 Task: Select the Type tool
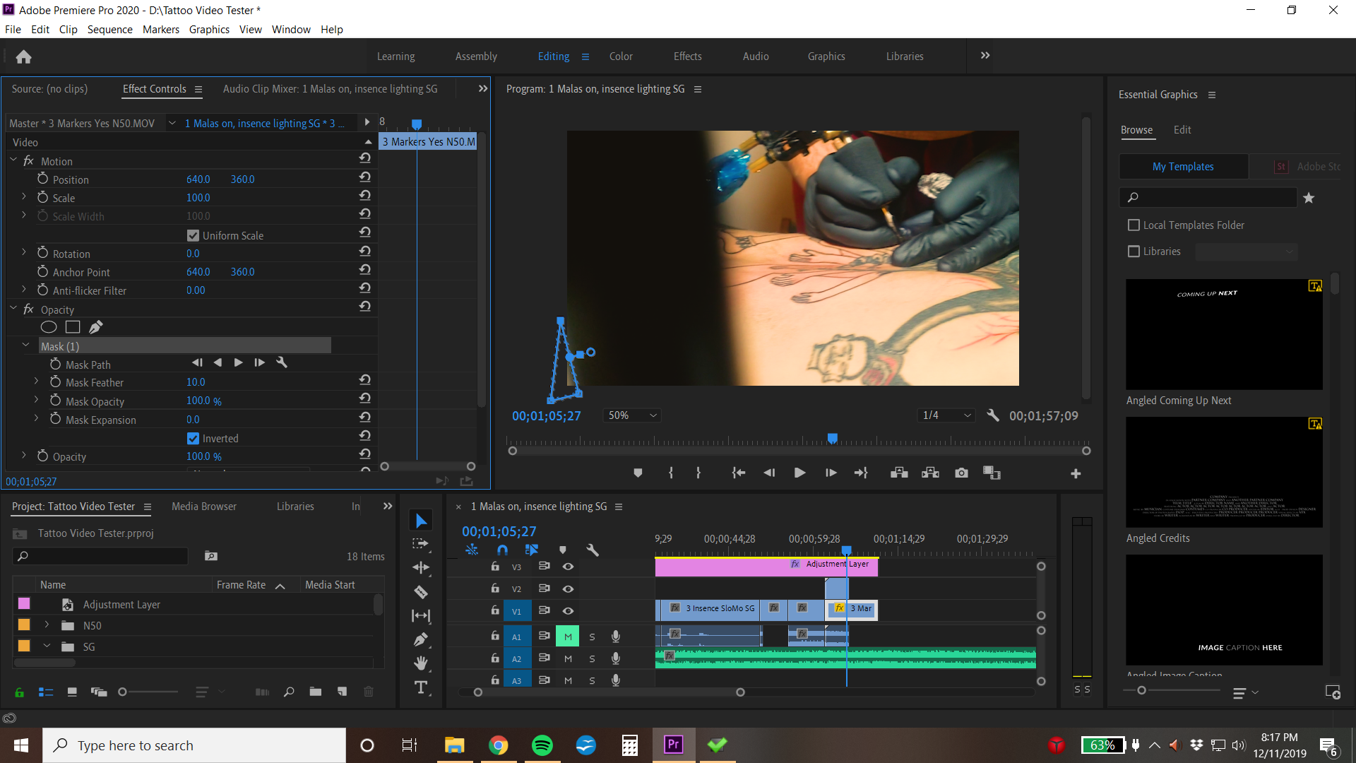pyautogui.click(x=421, y=687)
